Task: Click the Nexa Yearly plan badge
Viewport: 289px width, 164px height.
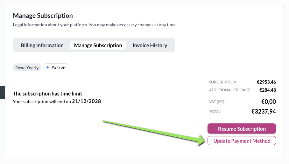Action: pyautogui.click(x=27, y=68)
